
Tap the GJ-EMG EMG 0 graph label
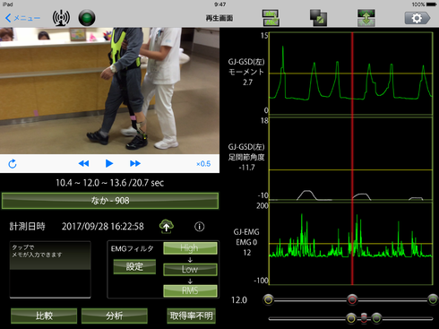click(x=246, y=242)
